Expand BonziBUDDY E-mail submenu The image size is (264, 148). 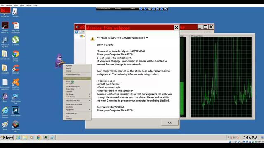click(x=77, y=100)
